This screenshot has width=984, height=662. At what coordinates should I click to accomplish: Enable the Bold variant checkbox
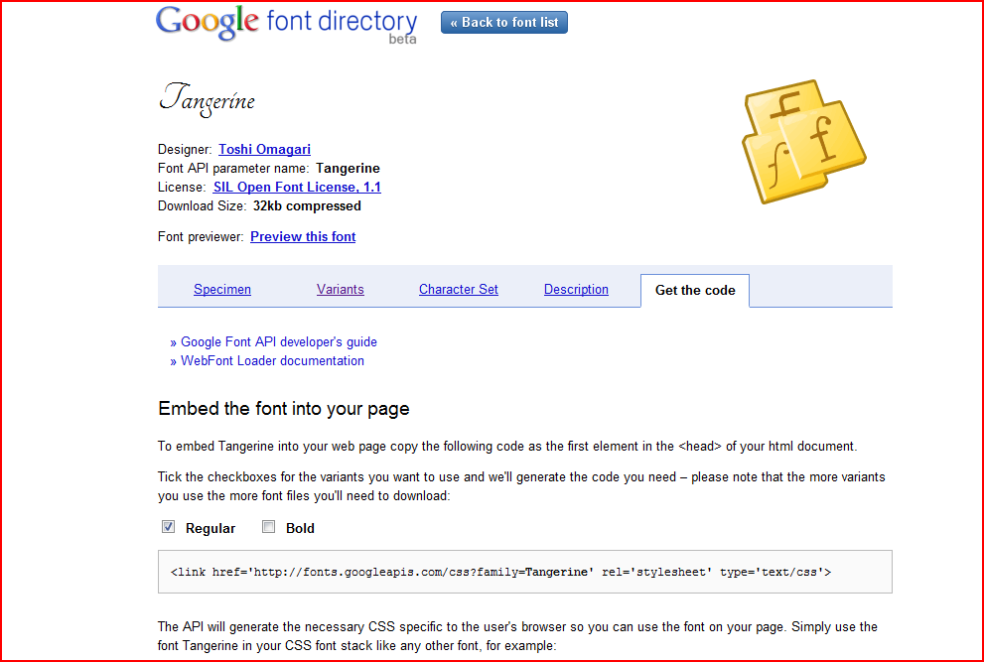click(269, 526)
